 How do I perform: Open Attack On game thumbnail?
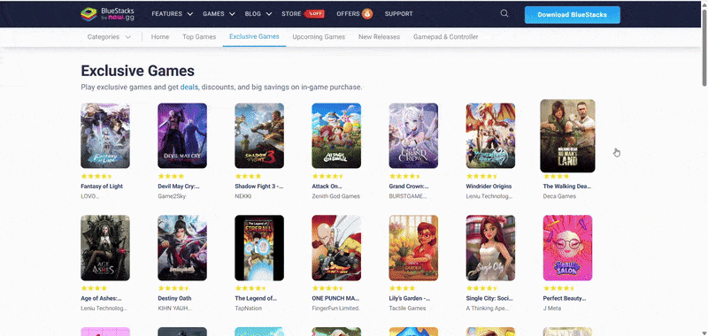point(336,136)
